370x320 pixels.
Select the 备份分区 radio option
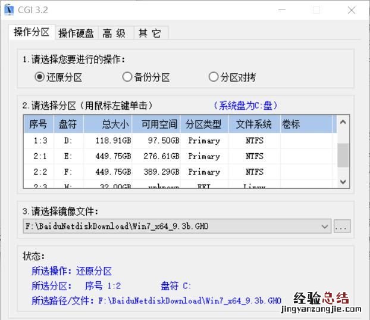pyautogui.click(x=127, y=77)
